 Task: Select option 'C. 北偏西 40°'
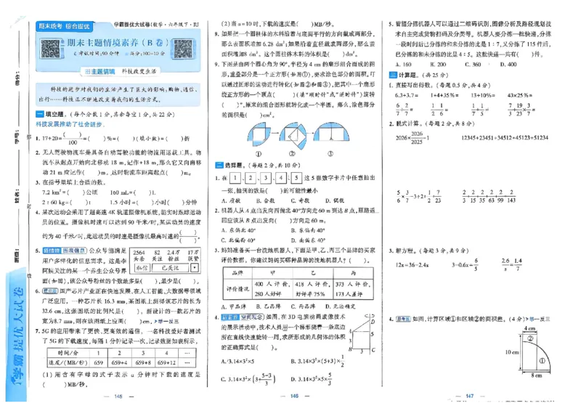(x=238, y=240)
